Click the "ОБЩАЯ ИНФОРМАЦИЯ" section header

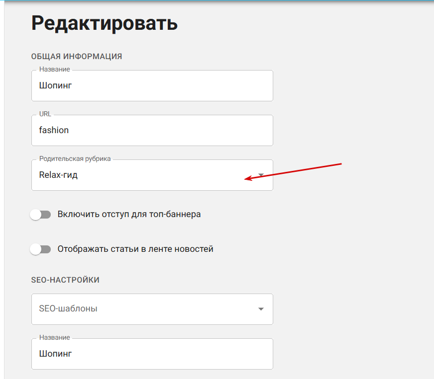(x=76, y=56)
